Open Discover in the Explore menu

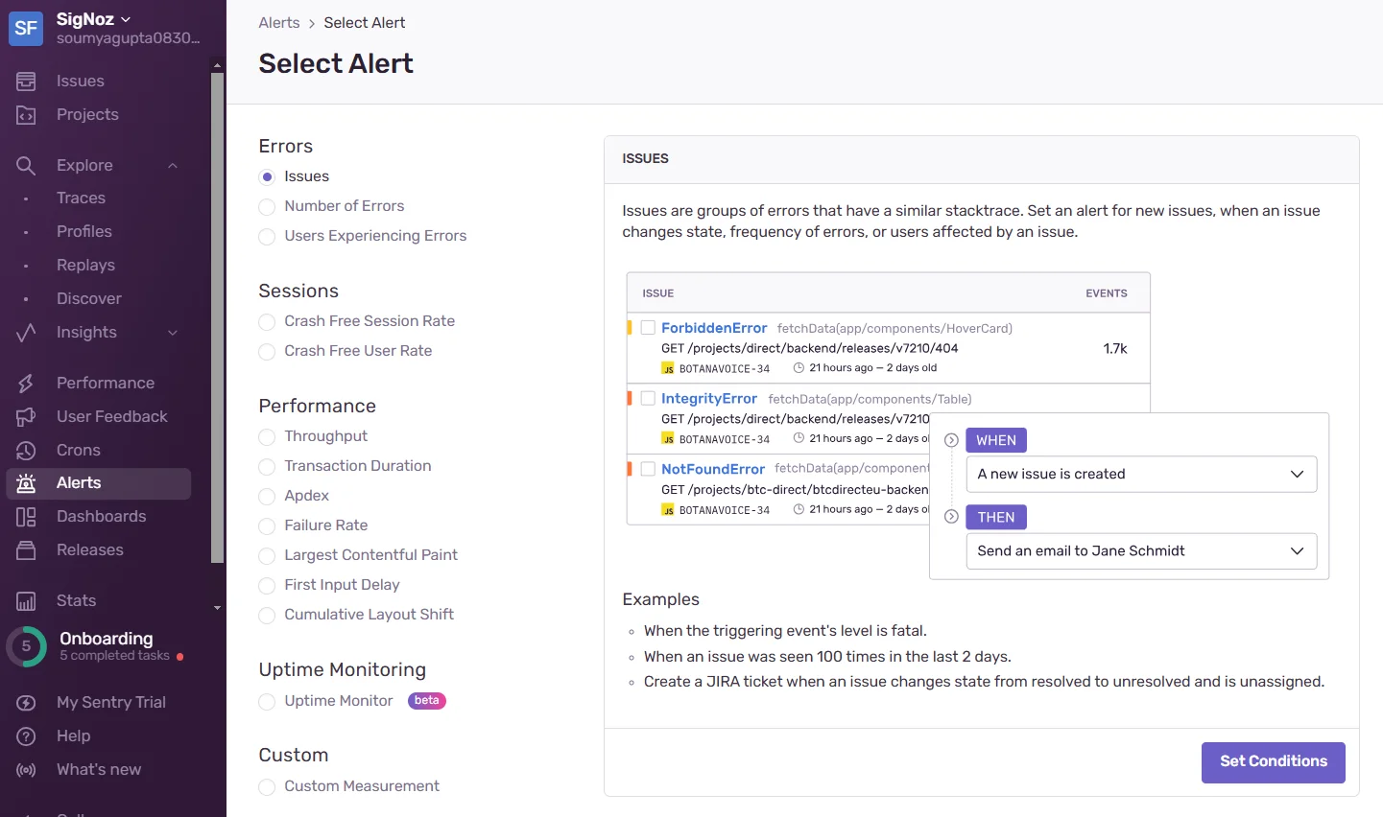(88, 299)
